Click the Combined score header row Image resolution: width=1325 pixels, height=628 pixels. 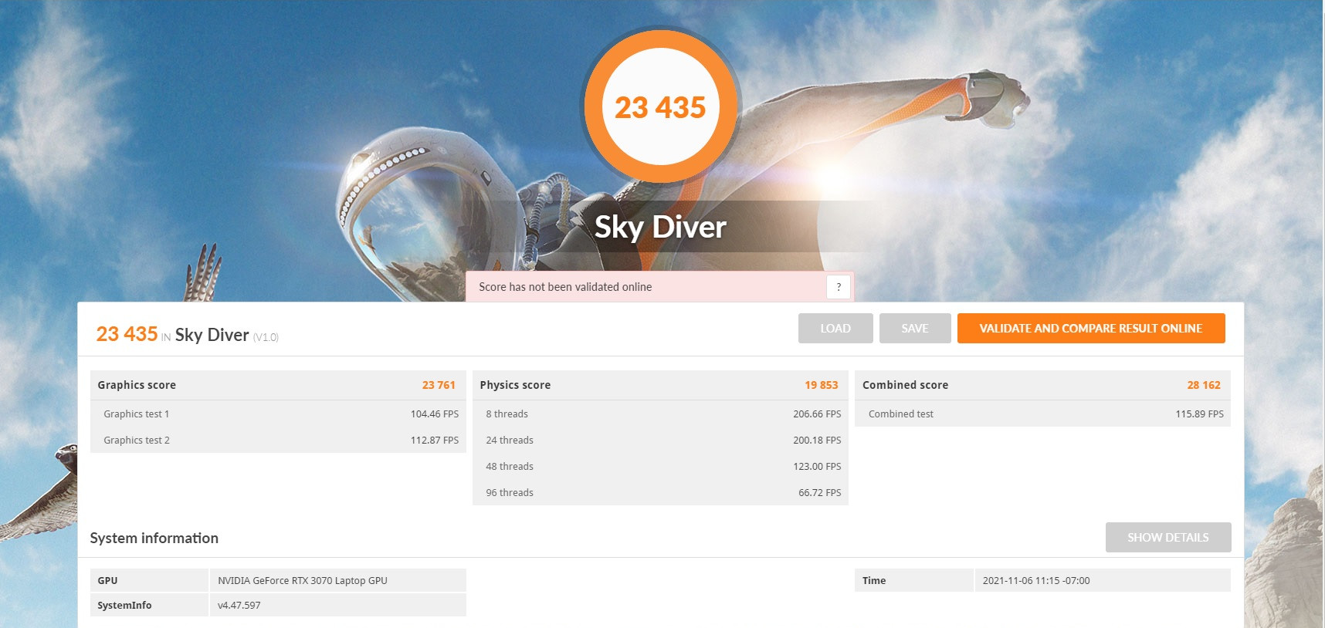1042,385
